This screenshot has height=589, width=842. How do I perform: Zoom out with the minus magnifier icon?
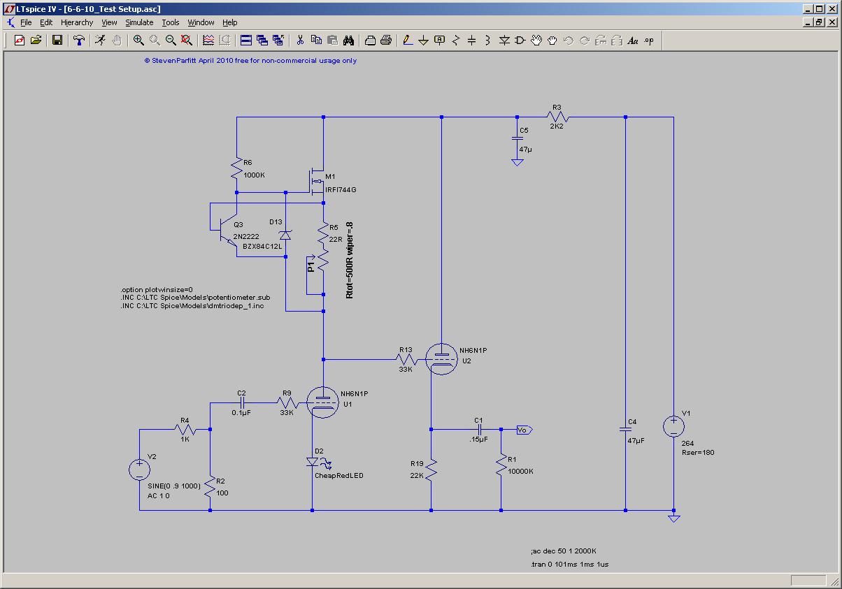pos(171,41)
